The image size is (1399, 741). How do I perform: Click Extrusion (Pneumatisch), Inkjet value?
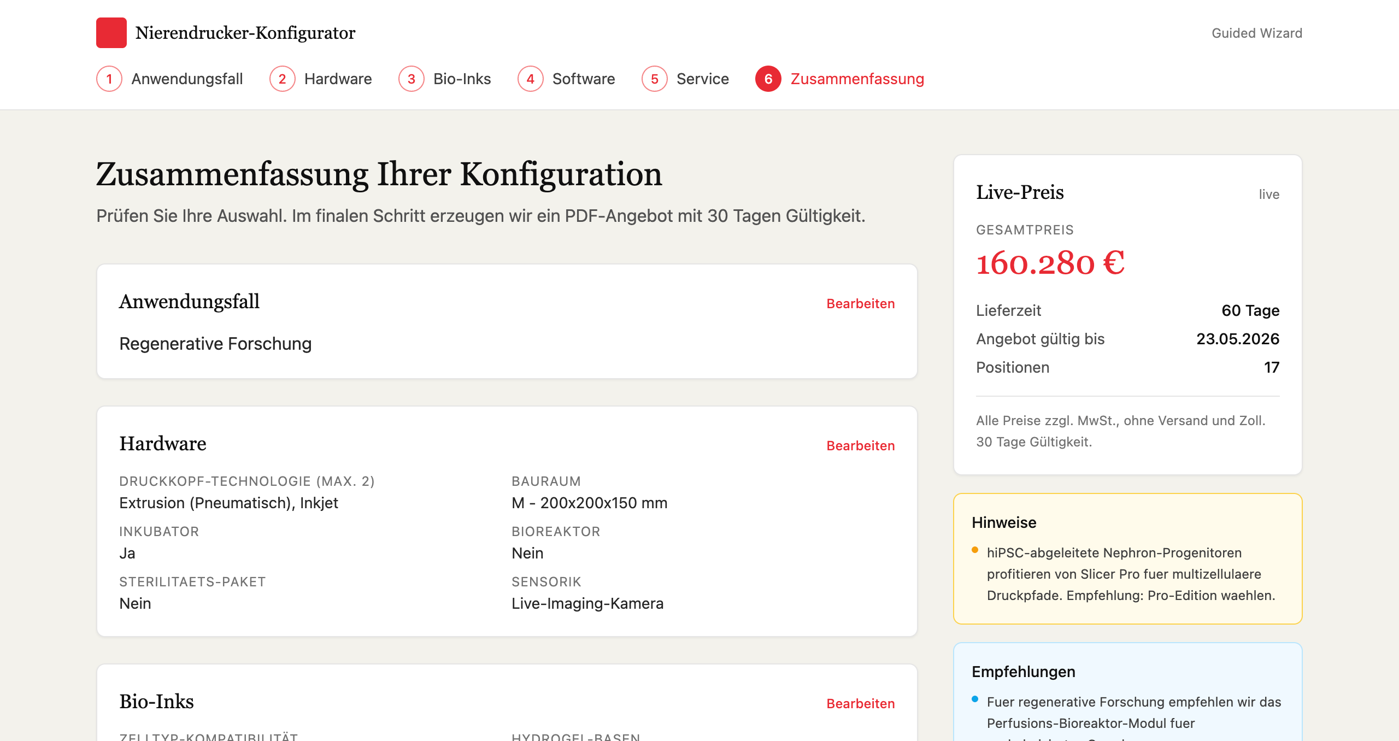coord(228,503)
